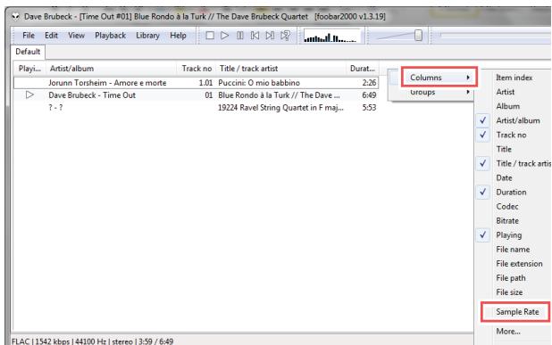Skip to the next track
Image resolution: width=552 pixels, height=345 pixels.
pos(270,36)
